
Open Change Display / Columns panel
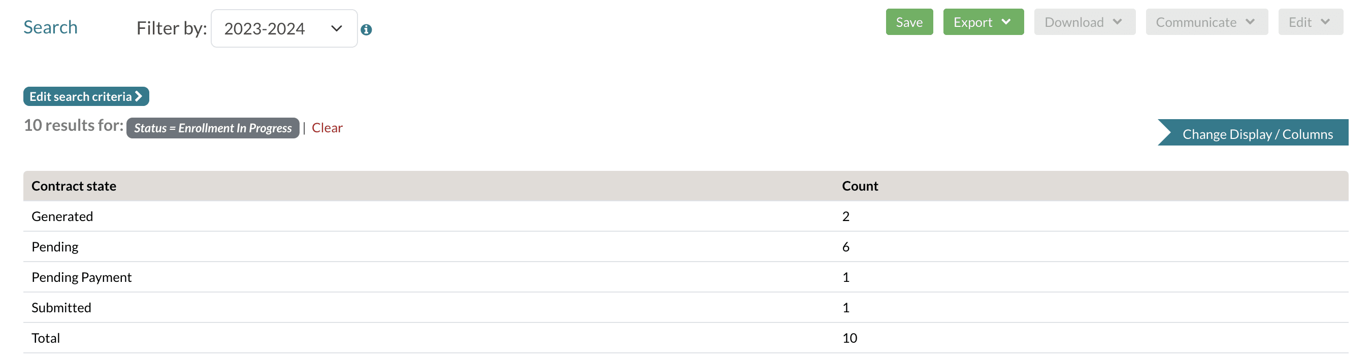pos(1257,134)
